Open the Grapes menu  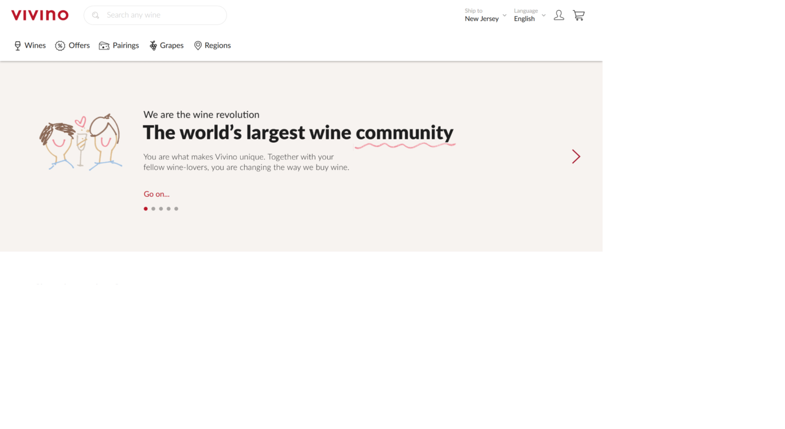167,45
